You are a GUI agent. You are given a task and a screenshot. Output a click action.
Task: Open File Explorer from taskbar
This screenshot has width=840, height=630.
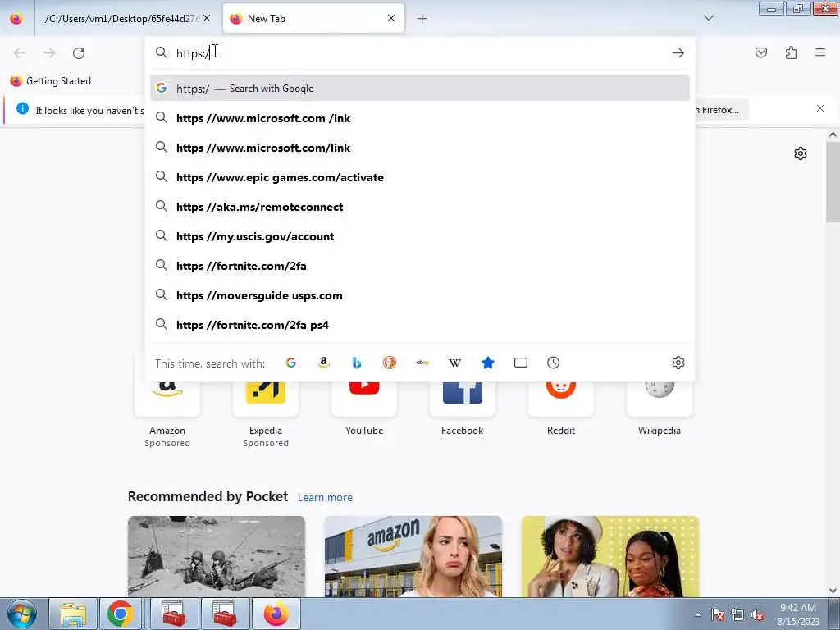coord(73,614)
